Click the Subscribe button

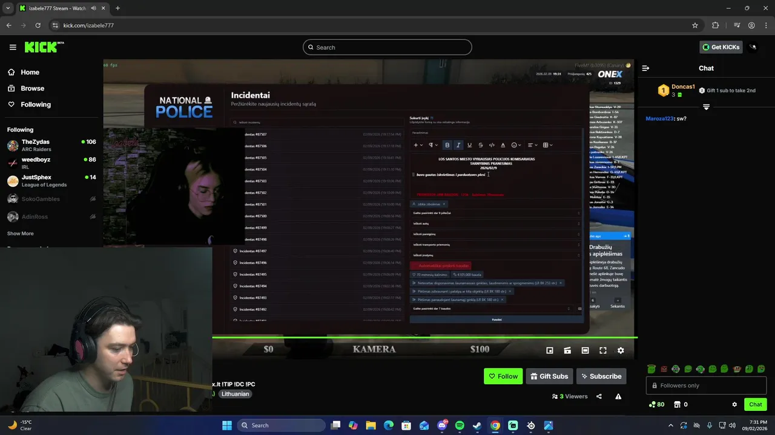(x=601, y=376)
